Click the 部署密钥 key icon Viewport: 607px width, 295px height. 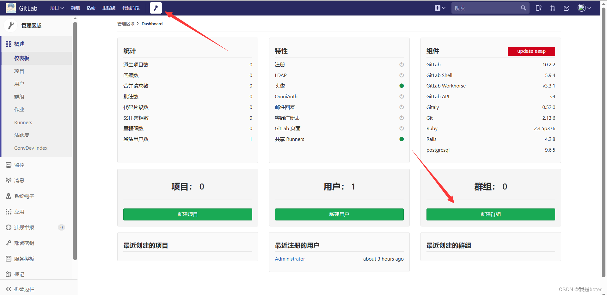tap(9, 243)
